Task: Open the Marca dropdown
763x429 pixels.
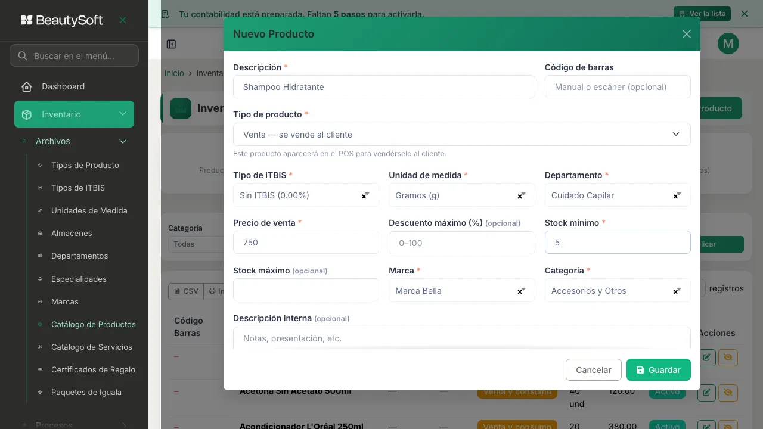Action: click(x=461, y=291)
